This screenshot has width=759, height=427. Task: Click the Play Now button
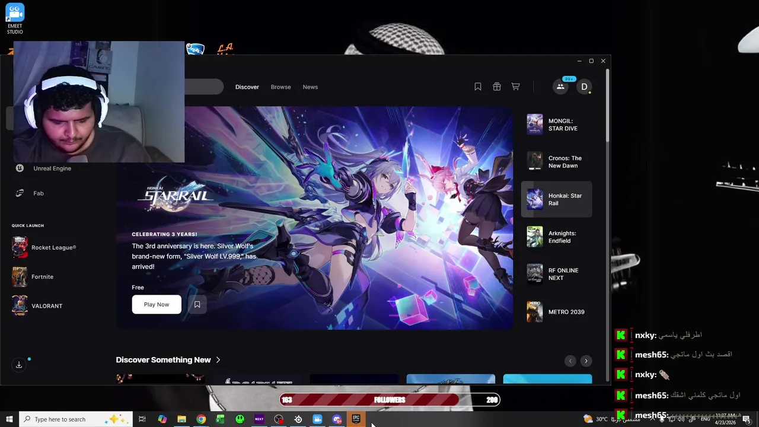coord(157,304)
